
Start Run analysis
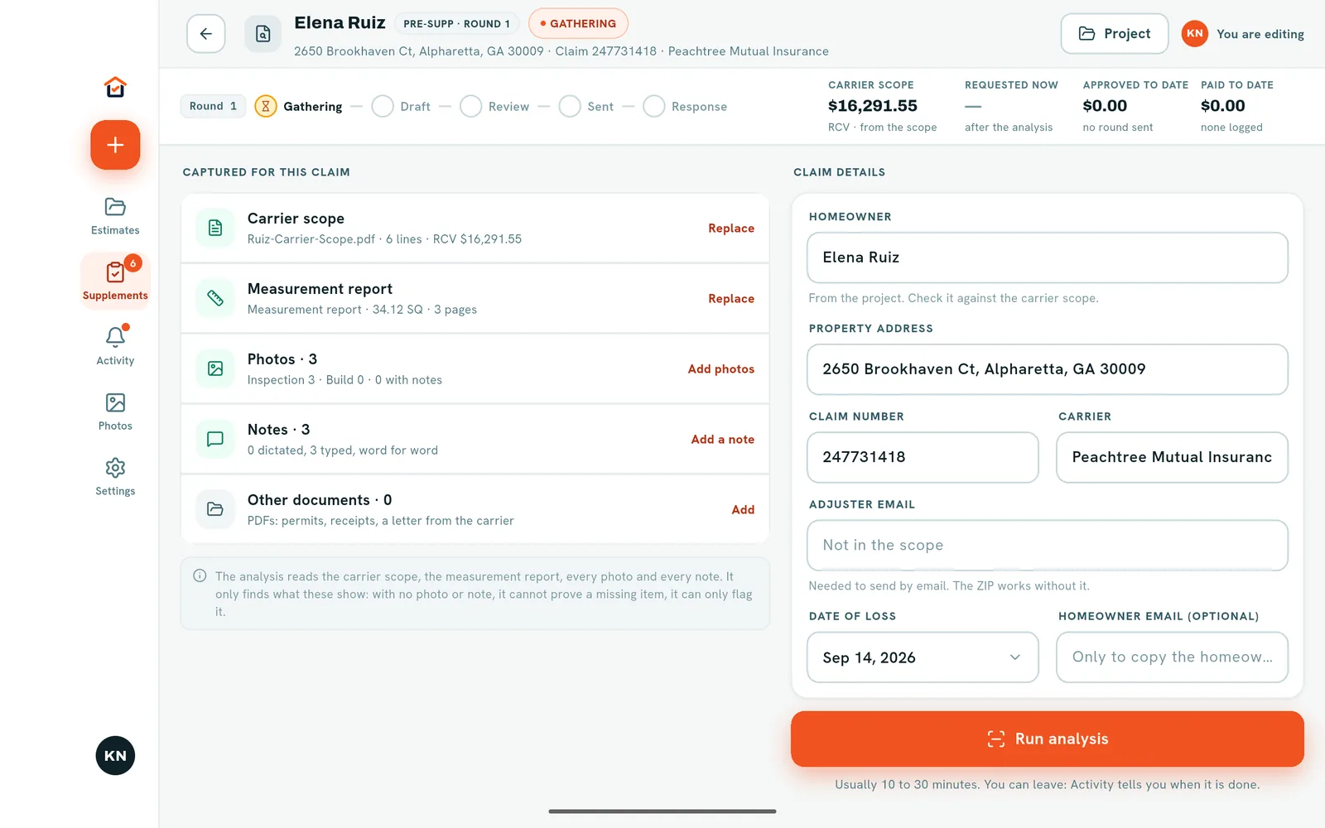1048,739
